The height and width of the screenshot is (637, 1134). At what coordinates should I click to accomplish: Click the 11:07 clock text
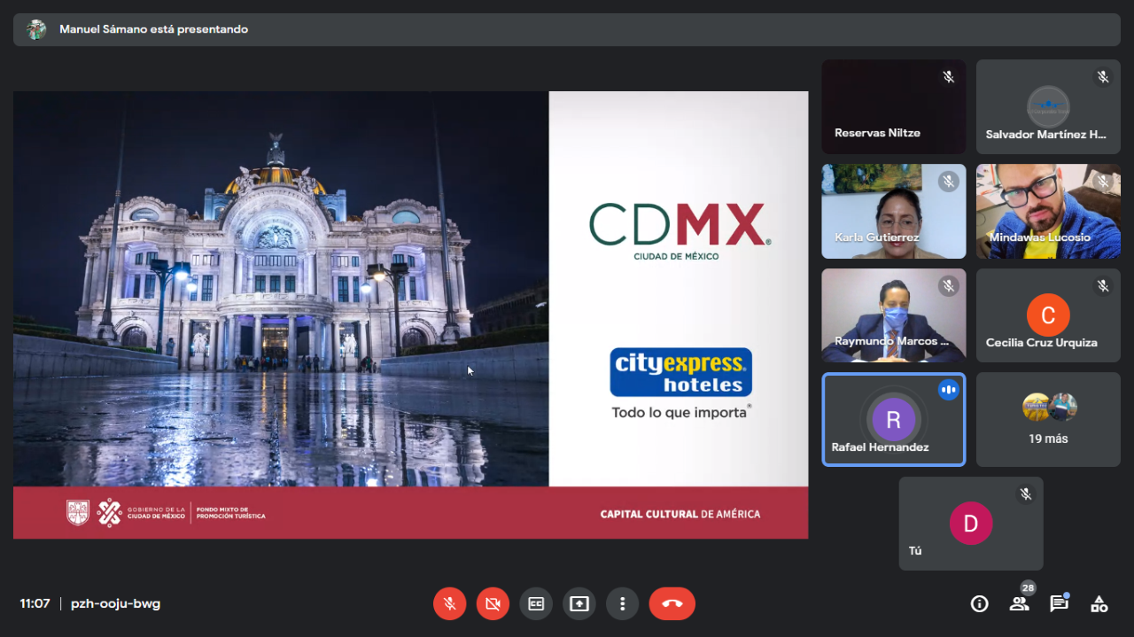coord(35,603)
